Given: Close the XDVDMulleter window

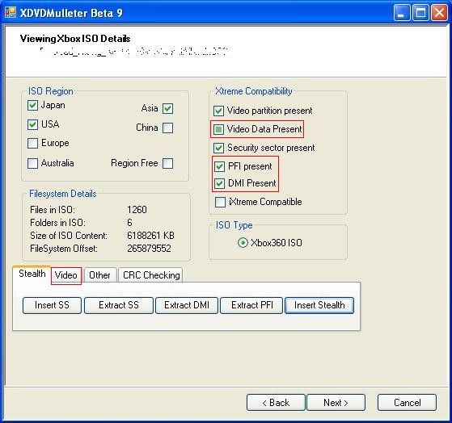Looking at the screenshot, I should (x=439, y=13).
